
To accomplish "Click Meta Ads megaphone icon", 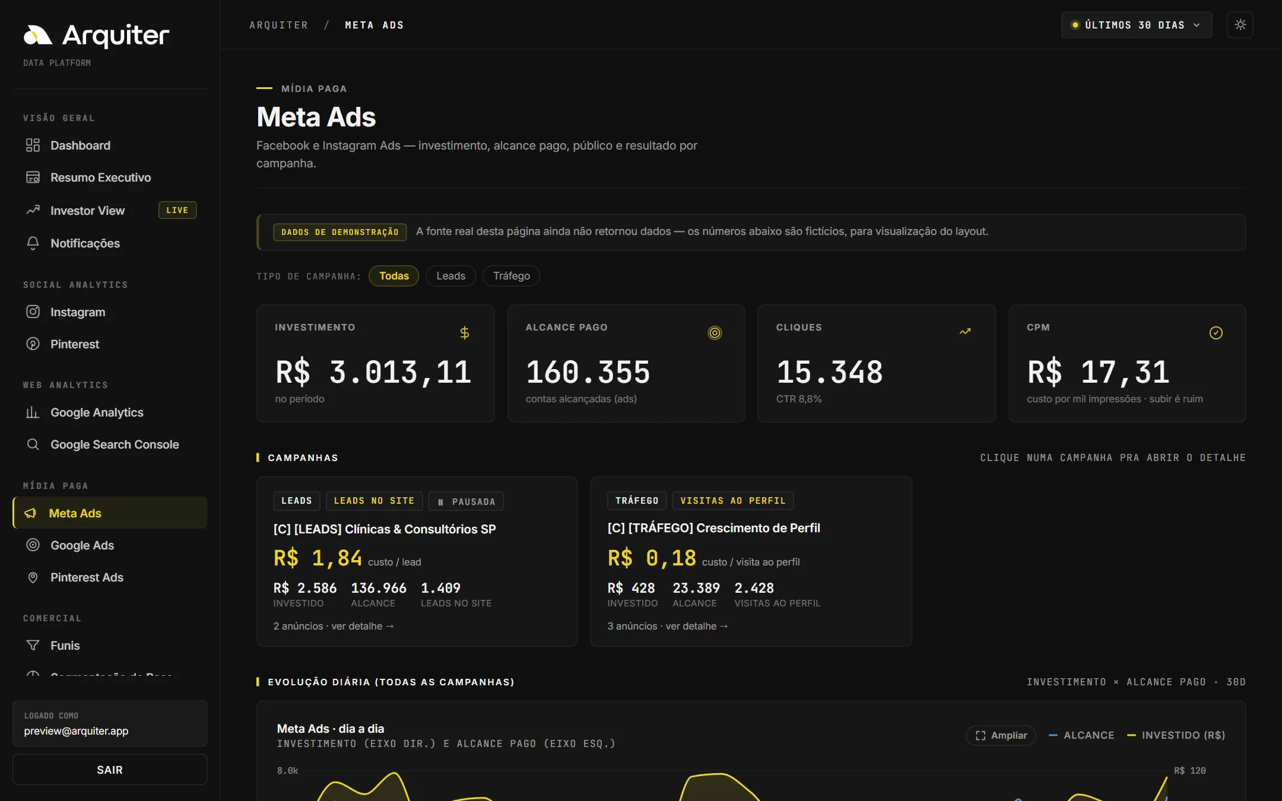I will [31, 513].
